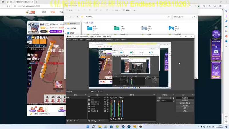Toggle visibility of 显示器采集 source
229x129 pixels.
coord(105,111)
